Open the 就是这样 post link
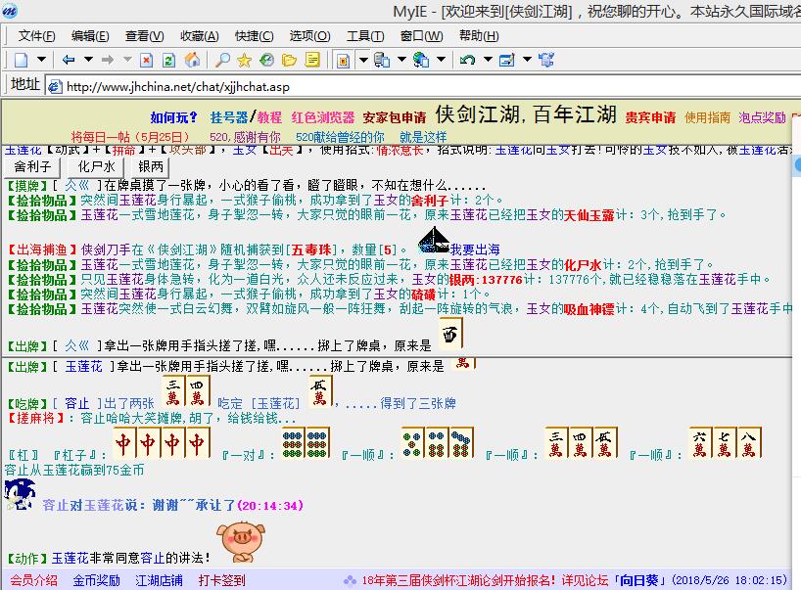This screenshot has width=801, height=590. click(423, 137)
